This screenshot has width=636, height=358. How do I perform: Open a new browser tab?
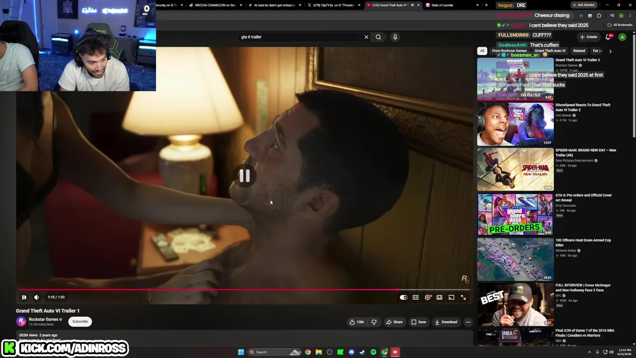[486, 5]
